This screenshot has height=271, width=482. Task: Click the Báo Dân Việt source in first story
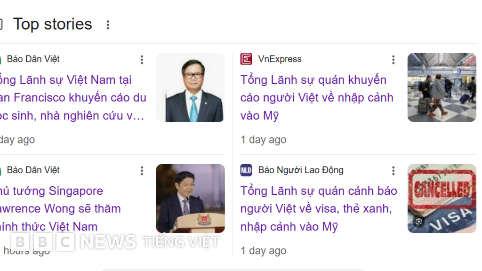(33, 59)
